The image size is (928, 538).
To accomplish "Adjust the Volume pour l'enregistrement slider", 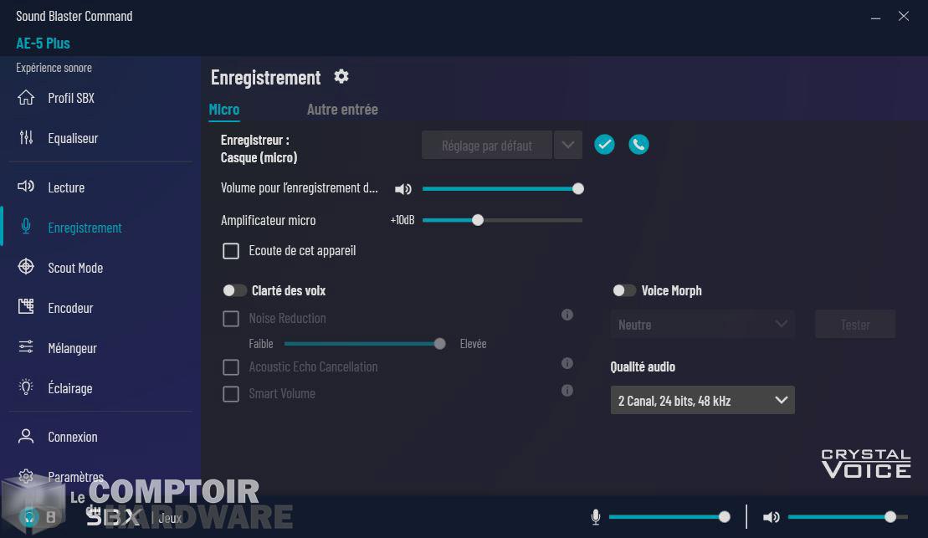I will (502, 189).
